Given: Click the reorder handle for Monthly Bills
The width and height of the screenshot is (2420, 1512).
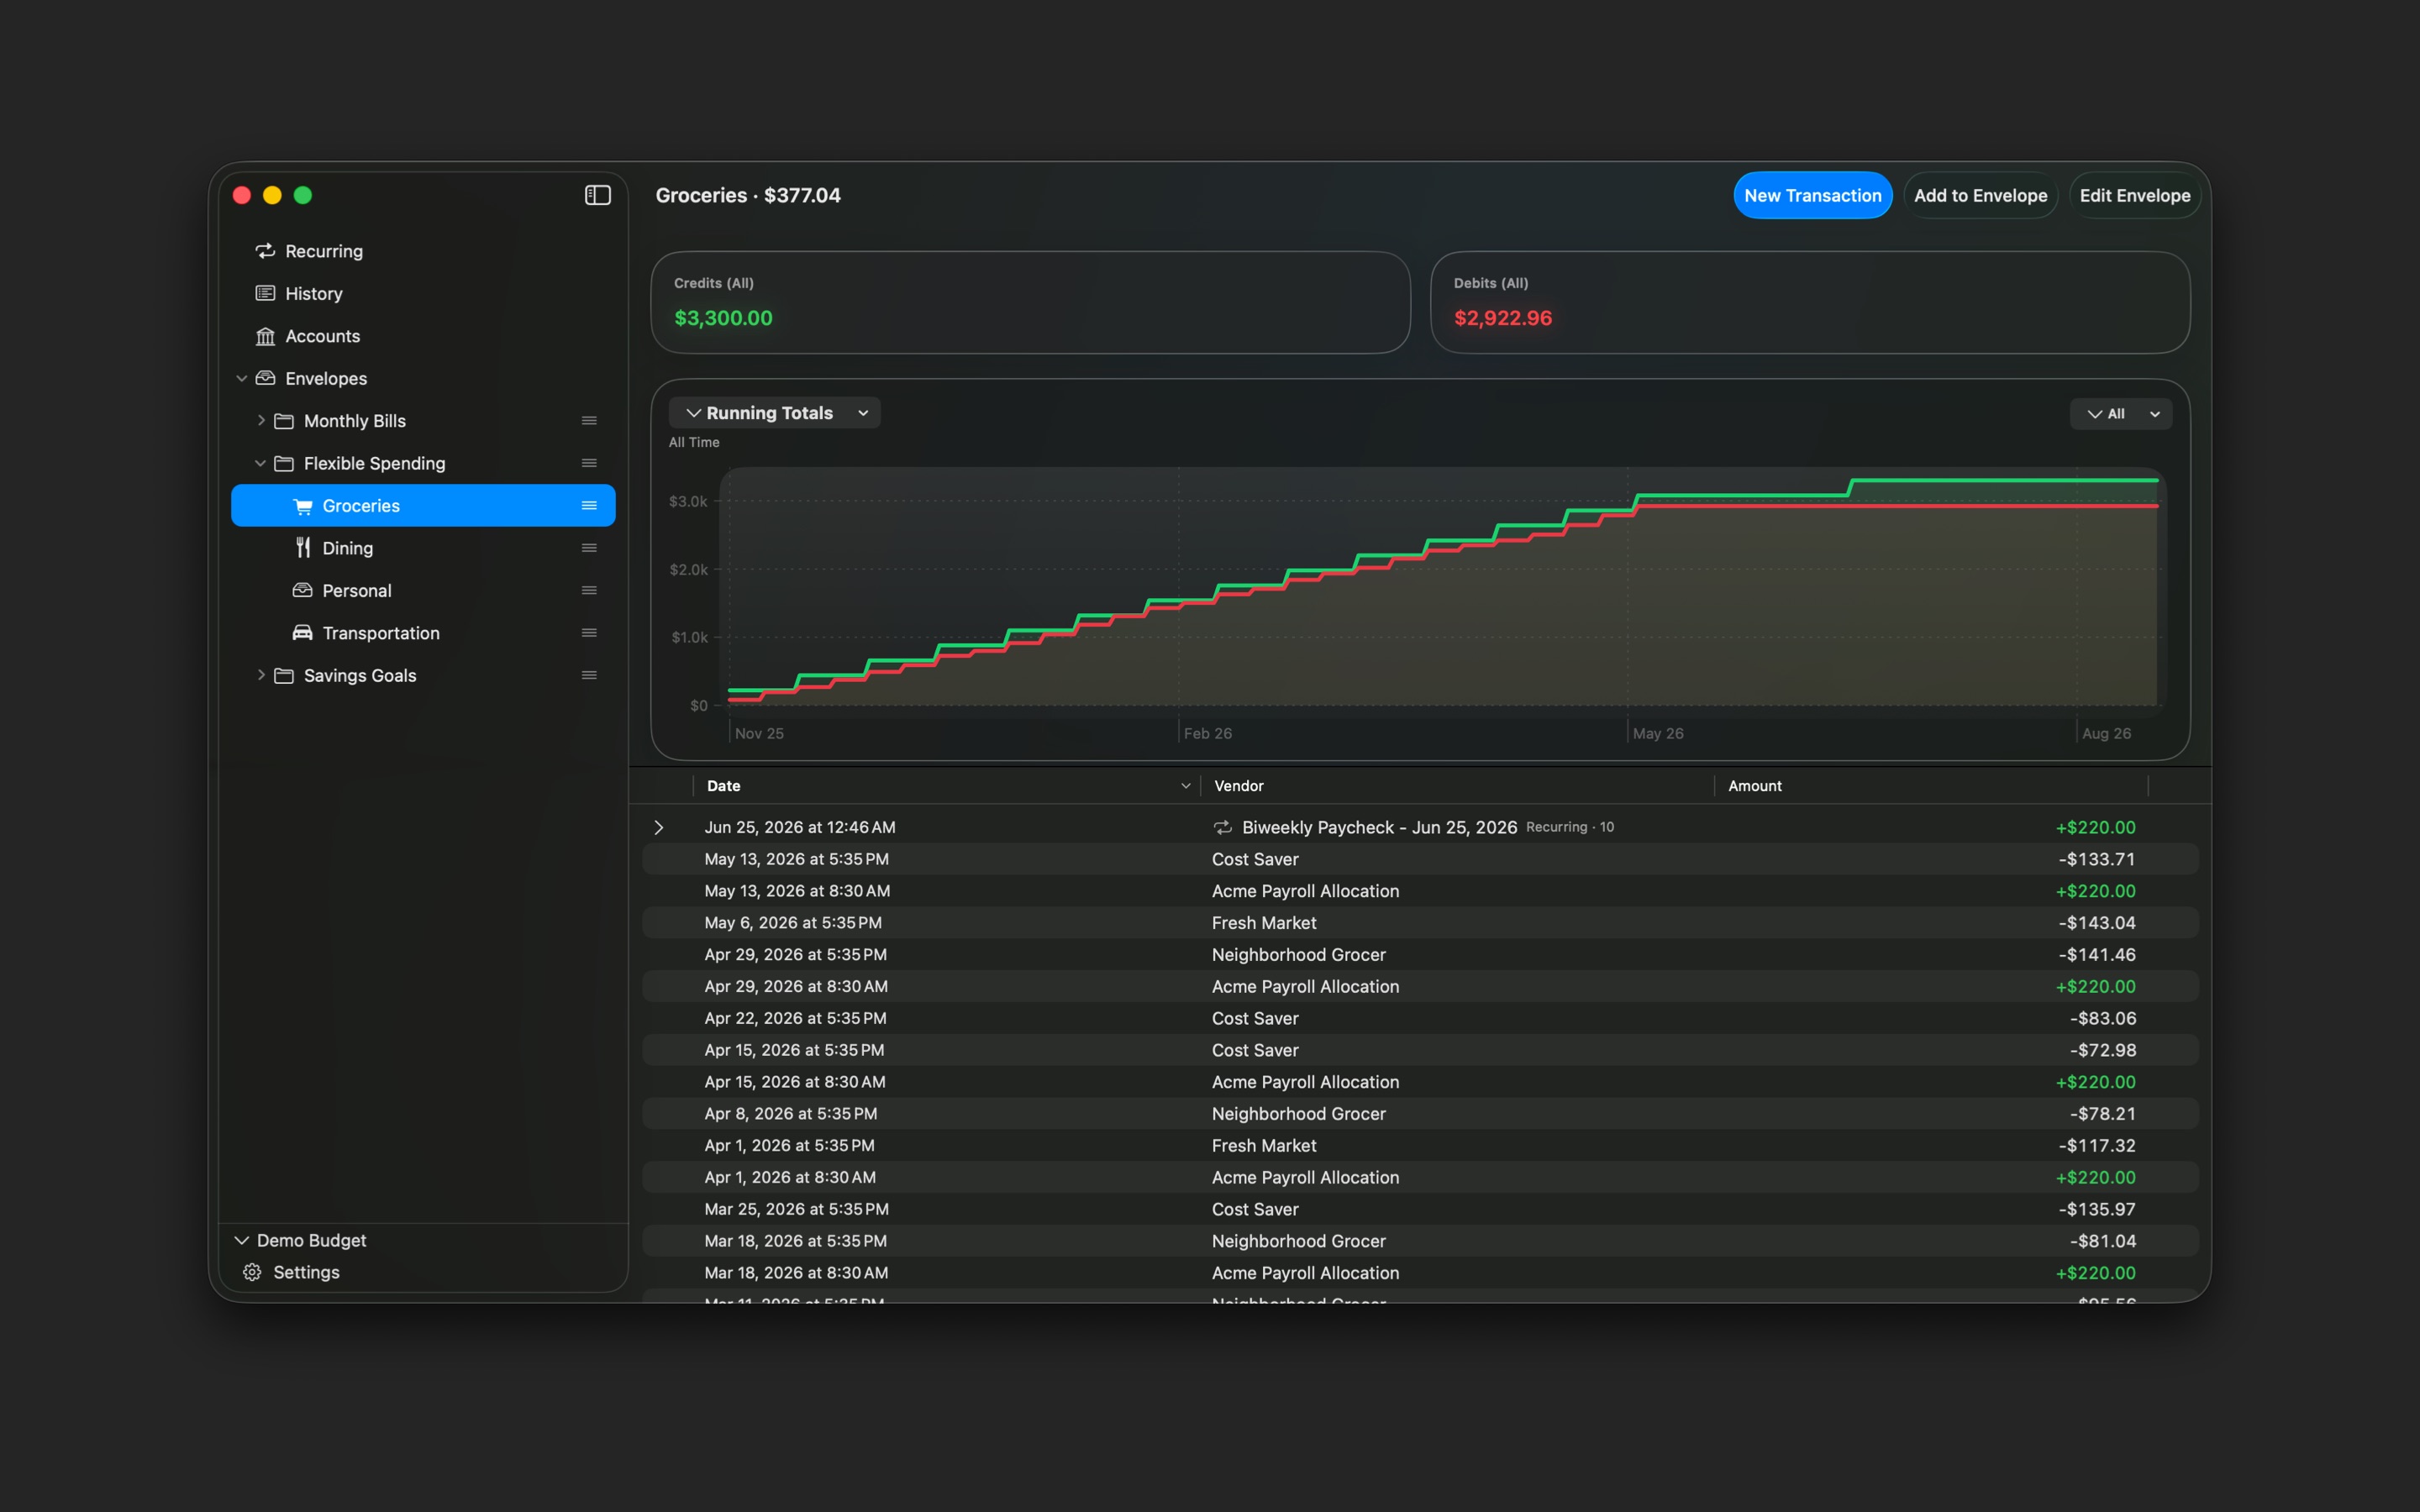Looking at the screenshot, I should click(x=589, y=421).
